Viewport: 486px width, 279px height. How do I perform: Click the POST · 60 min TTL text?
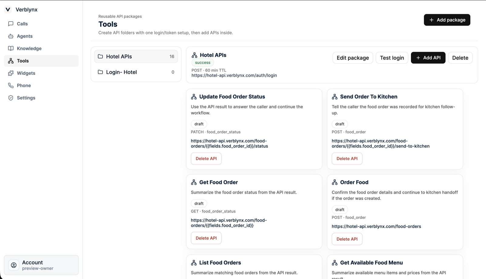point(209,70)
